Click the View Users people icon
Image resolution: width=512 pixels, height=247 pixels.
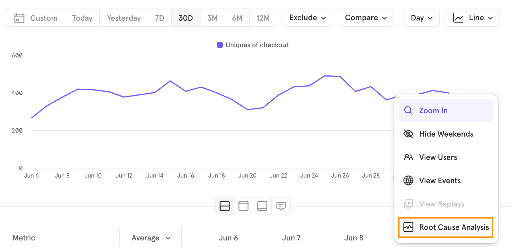pos(408,157)
